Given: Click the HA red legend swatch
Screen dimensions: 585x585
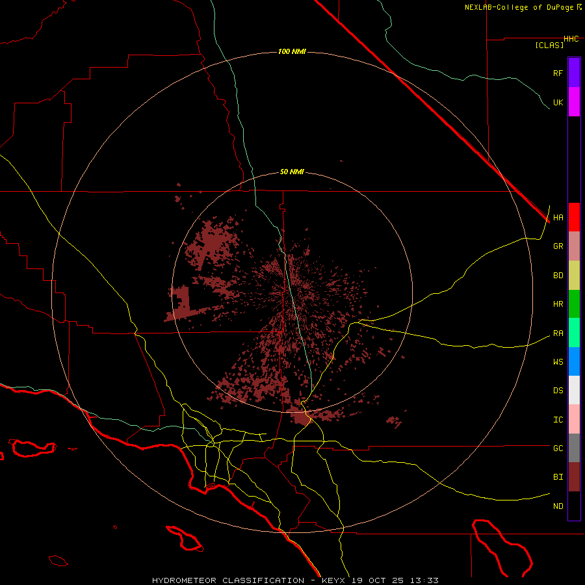Looking at the screenshot, I should click(574, 217).
